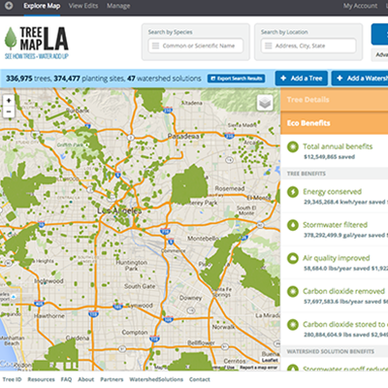Click 'Report a map error' link
The height and width of the screenshot is (388, 388).
click(258, 368)
